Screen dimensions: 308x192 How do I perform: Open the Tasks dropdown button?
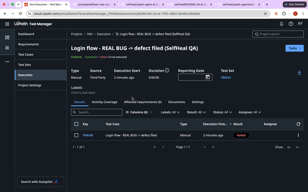click(295, 48)
